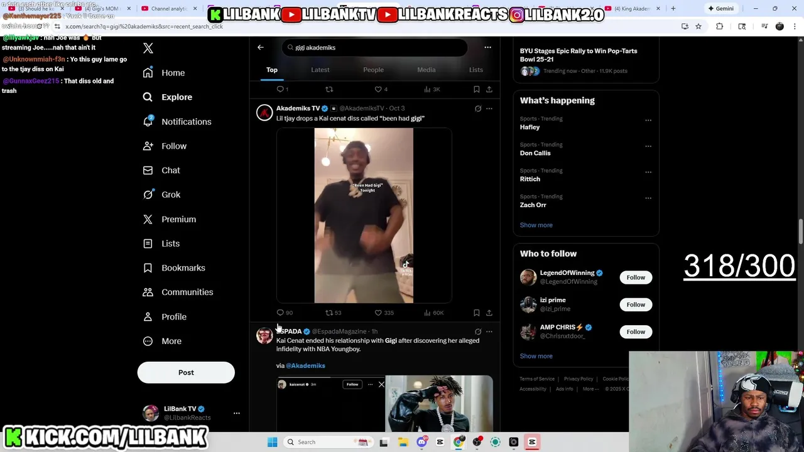The height and width of the screenshot is (452, 804).
Task: Click ESPADA profile avatar
Action: coord(264,335)
